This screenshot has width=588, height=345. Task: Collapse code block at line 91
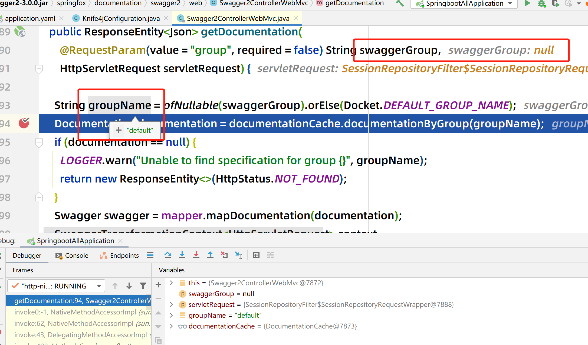(39, 69)
